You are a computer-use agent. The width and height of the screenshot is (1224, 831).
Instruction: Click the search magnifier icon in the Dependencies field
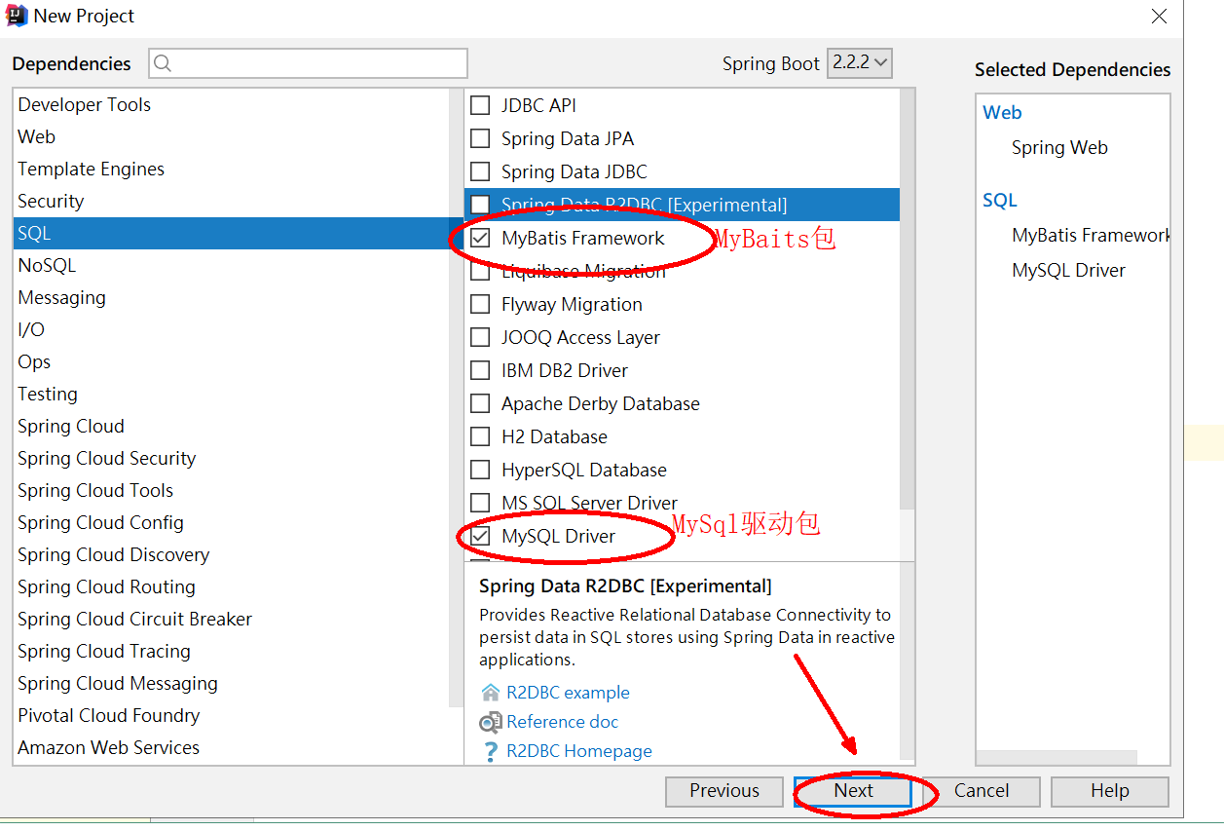pos(163,63)
